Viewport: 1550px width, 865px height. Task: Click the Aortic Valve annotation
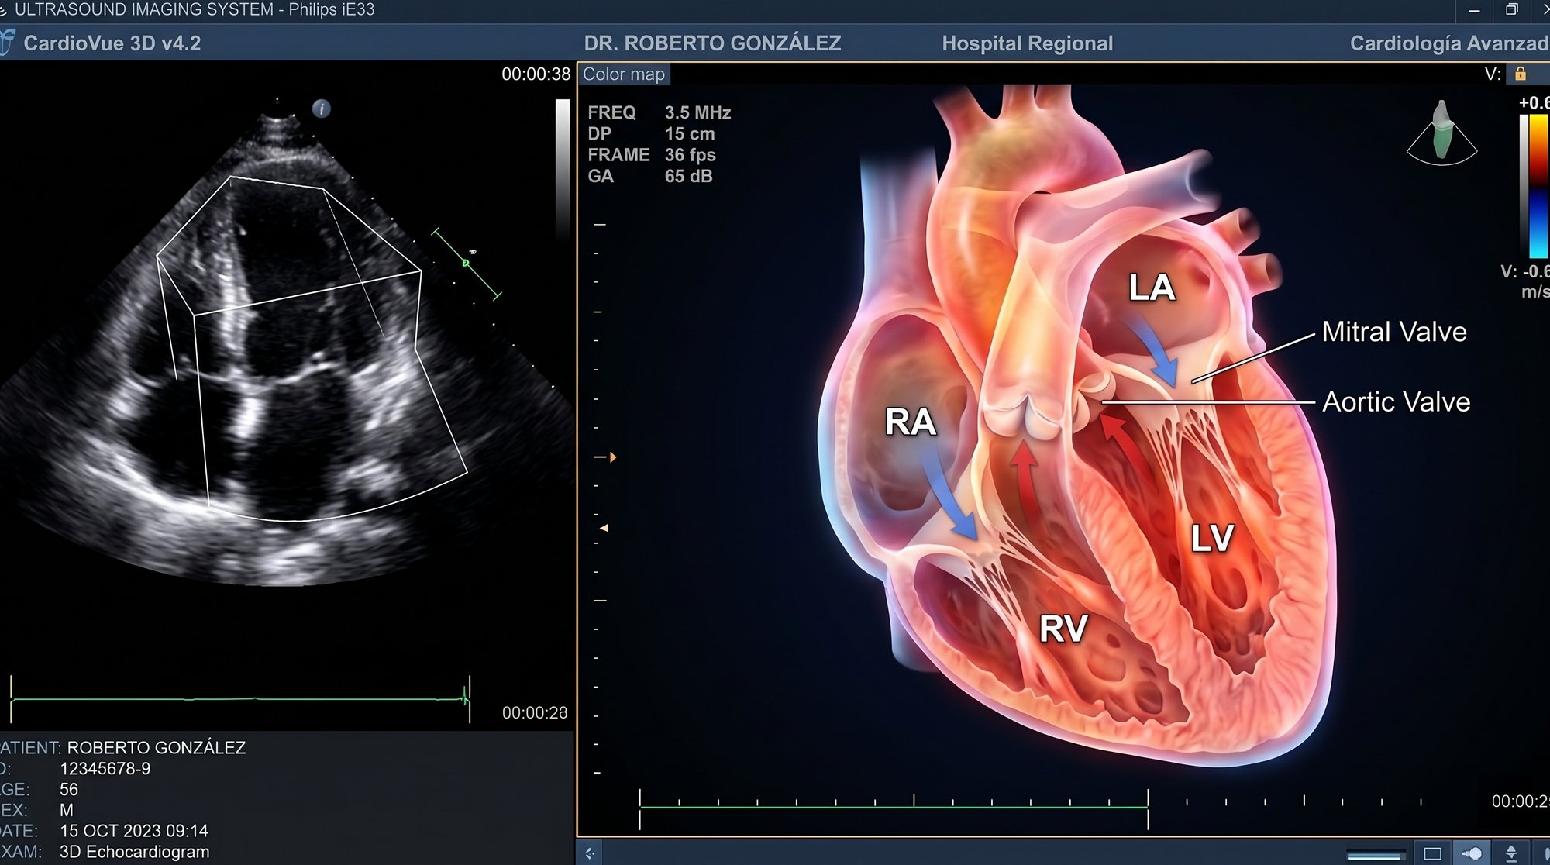point(1396,401)
